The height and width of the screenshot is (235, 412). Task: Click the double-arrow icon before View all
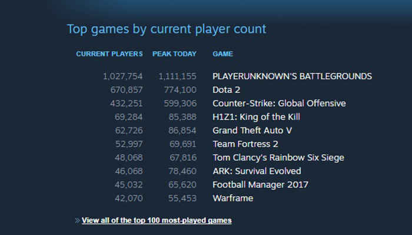(77, 220)
